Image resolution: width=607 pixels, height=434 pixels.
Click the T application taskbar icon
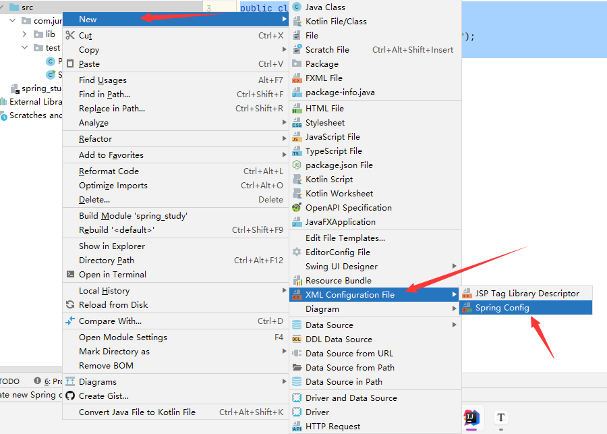[501, 418]
